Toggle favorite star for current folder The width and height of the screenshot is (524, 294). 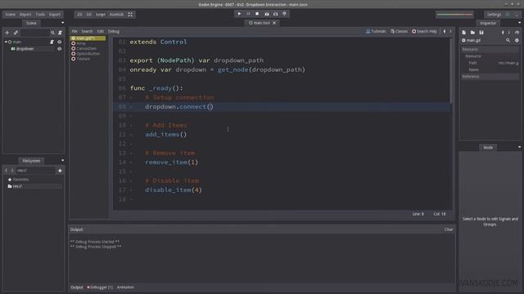coord(60,171)
